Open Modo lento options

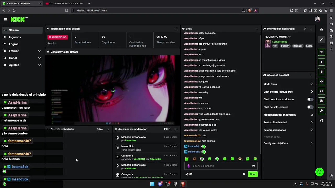pyautogui.click(x=288, y=84)
